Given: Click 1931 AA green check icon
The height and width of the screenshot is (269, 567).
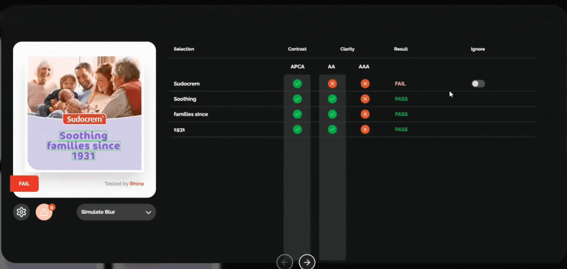Looking at the screenshot, I should point(332,129).
